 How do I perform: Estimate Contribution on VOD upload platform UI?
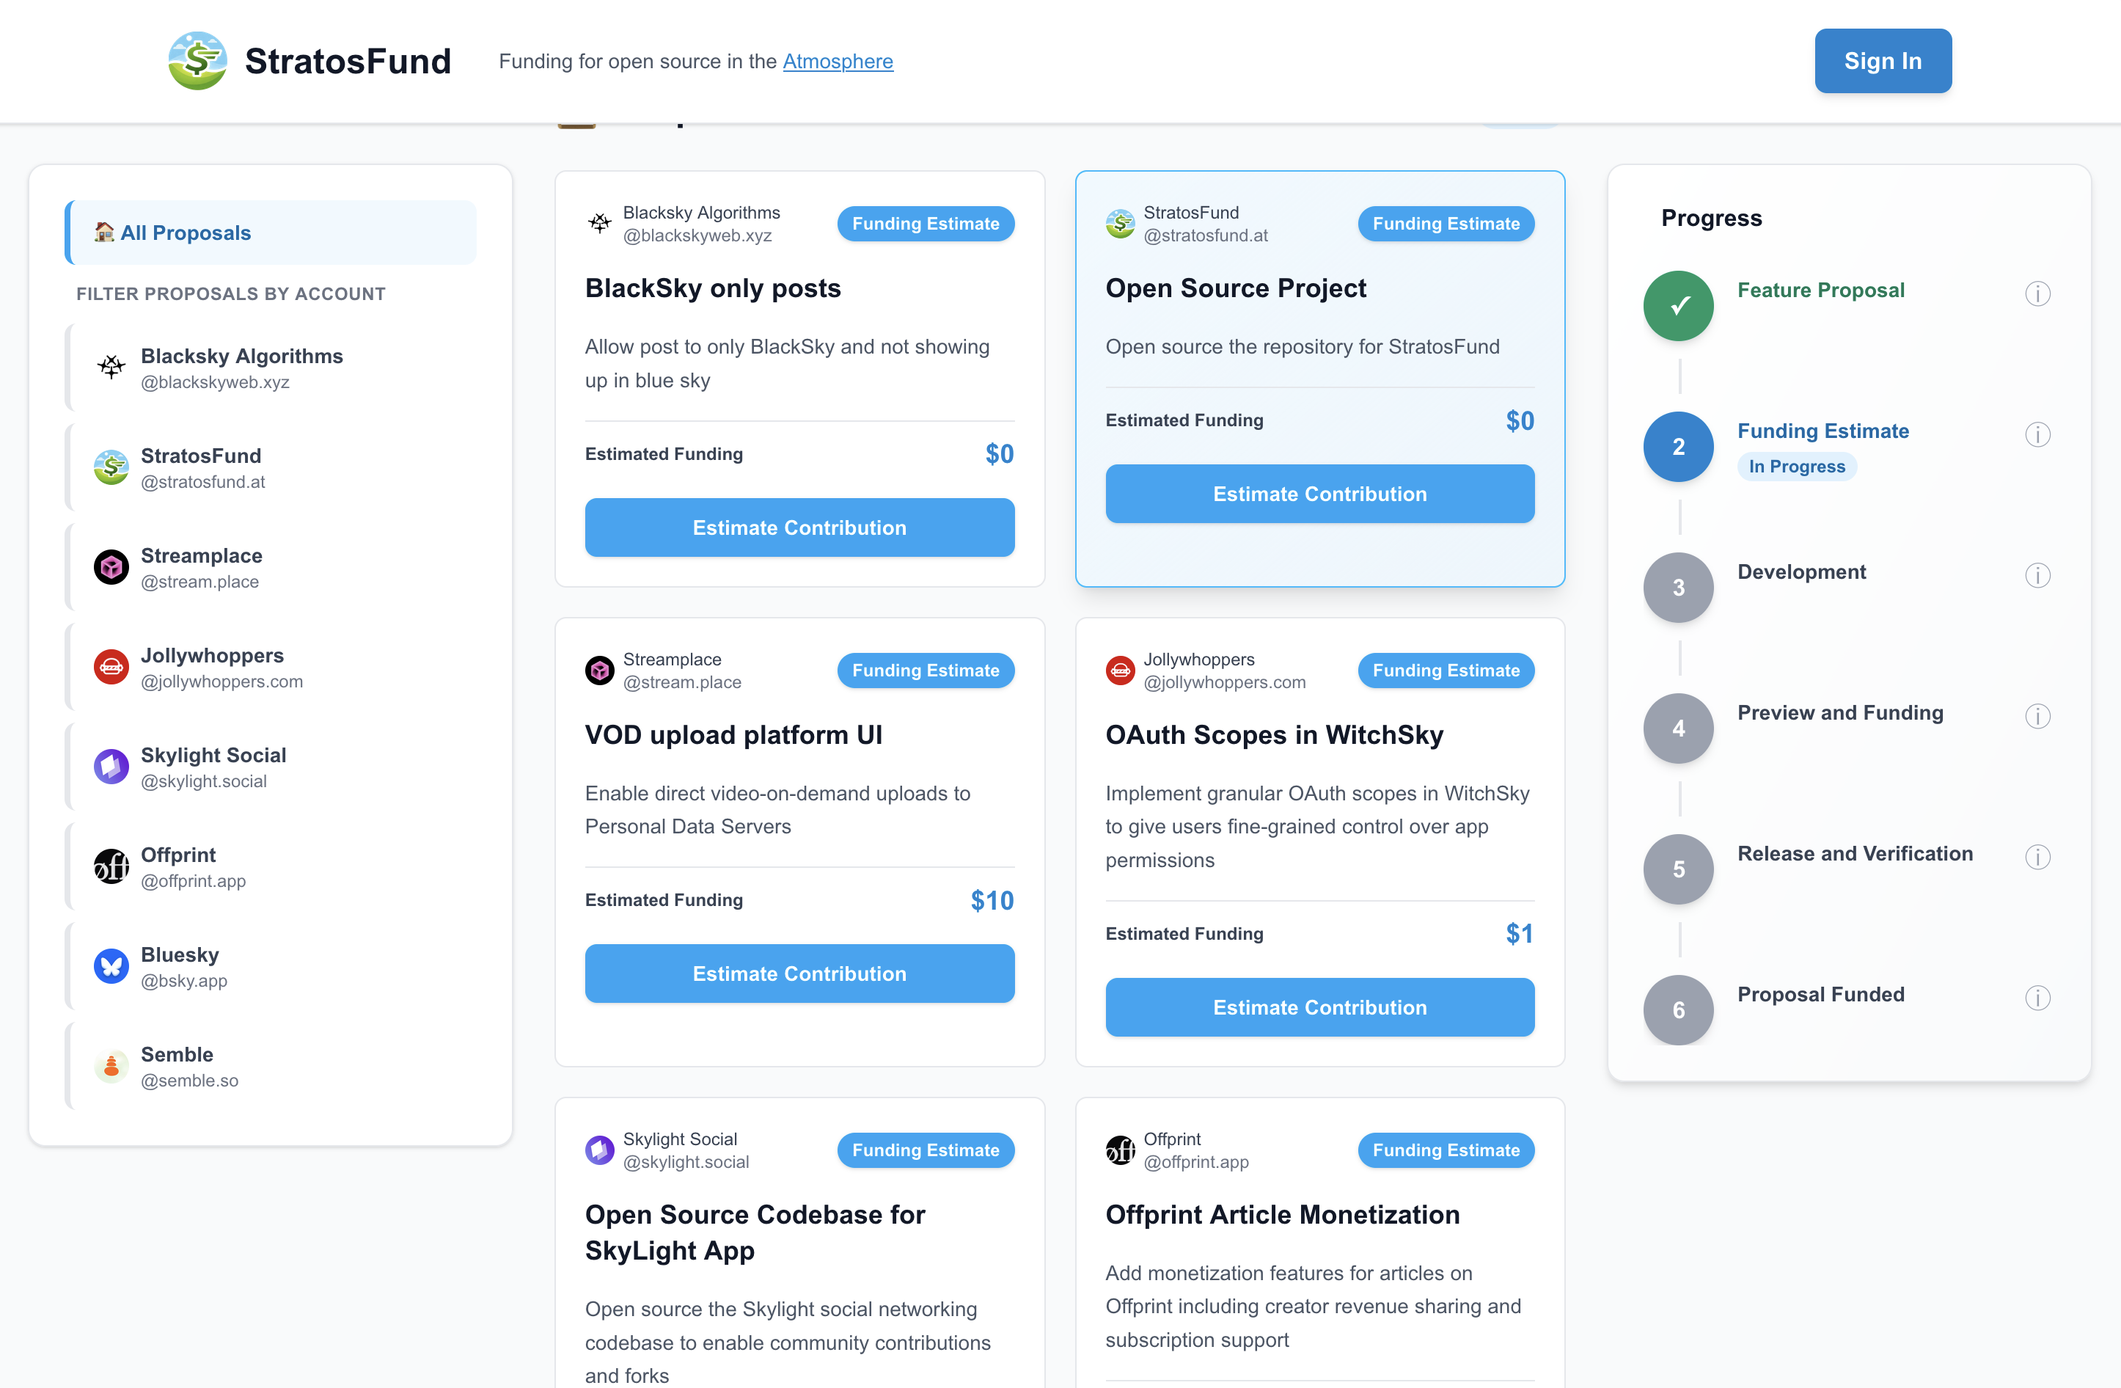tap(799, 974)
